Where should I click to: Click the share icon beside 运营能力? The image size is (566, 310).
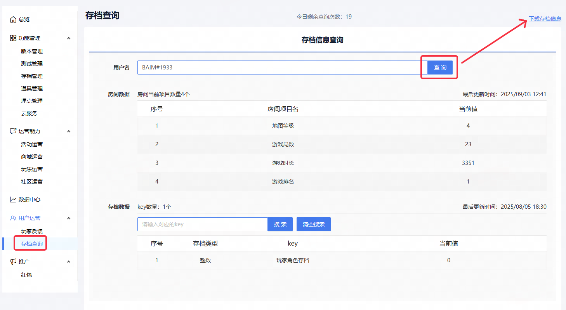coord(13,131)
